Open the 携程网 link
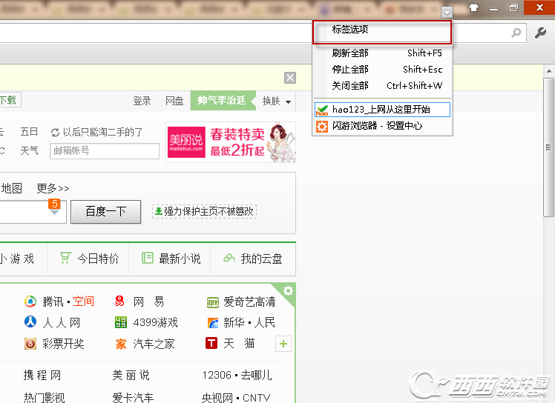The image size is (555, 403). click(x=42, y=375)
